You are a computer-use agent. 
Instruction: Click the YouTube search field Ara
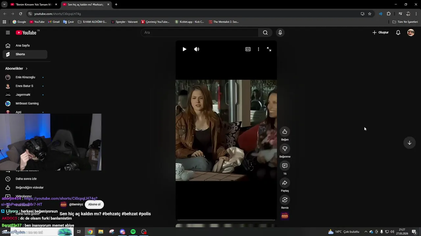coord(199,32)
